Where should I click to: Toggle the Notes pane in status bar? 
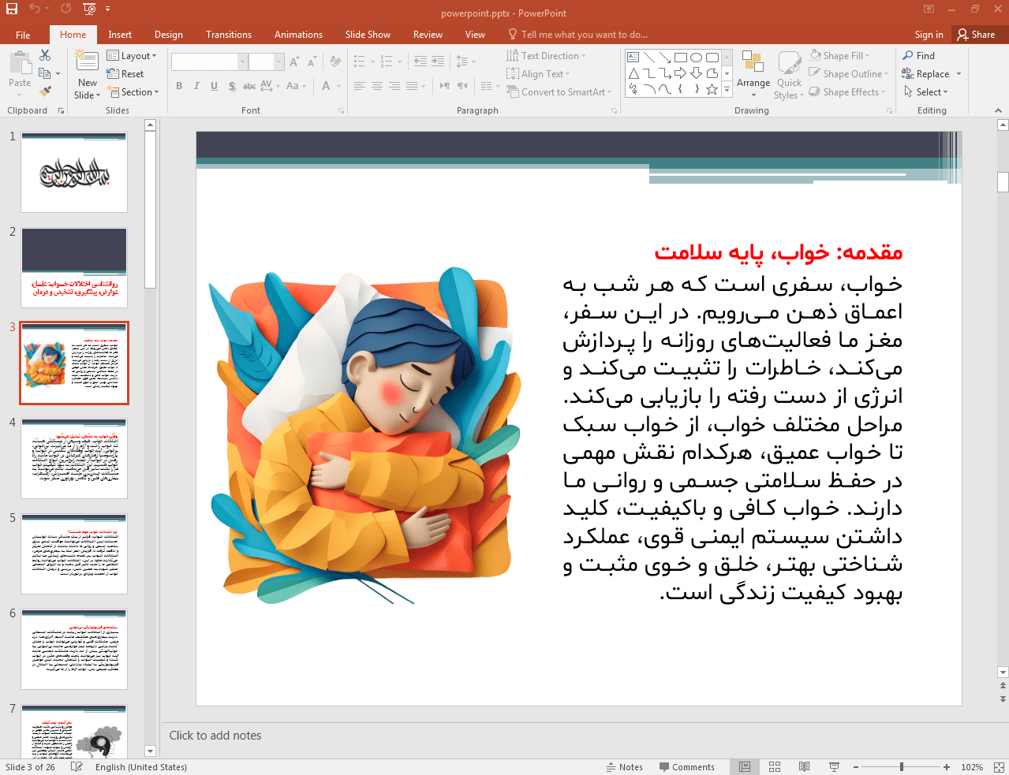click(x=624, y=767)
